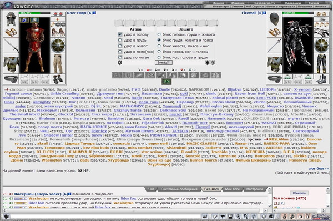Click the chat message input field
This screenshot has height=221, width=333.
coord(105,217)
